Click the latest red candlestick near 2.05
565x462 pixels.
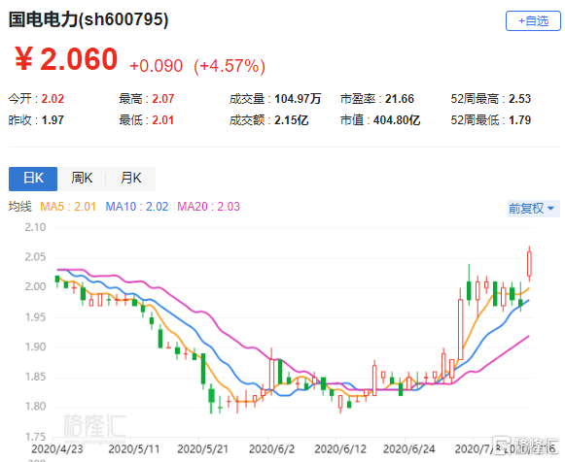pyautogui.click(x=529, y=264)
